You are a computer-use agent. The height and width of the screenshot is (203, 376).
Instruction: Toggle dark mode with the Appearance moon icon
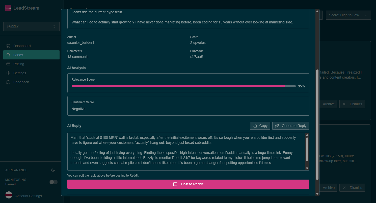tap(53, 170)
